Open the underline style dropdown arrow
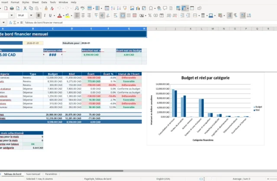277x181 pixels. tap(54, 16)
